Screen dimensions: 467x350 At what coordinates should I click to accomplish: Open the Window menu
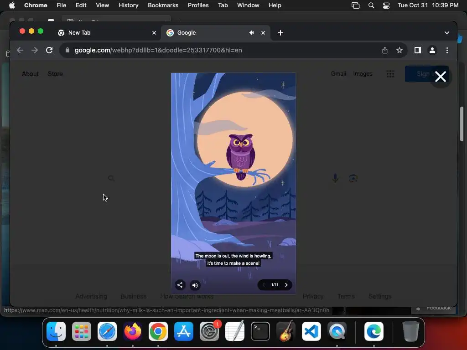(x=248, y=5)
